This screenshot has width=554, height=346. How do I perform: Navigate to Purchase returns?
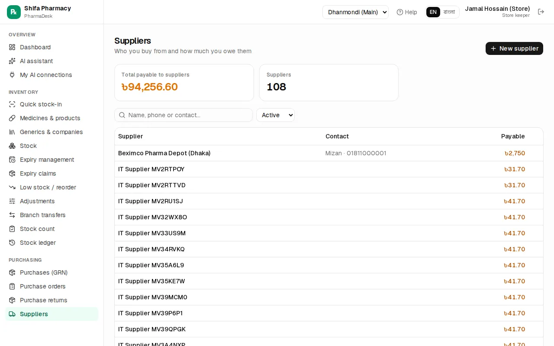pos(52,300)
